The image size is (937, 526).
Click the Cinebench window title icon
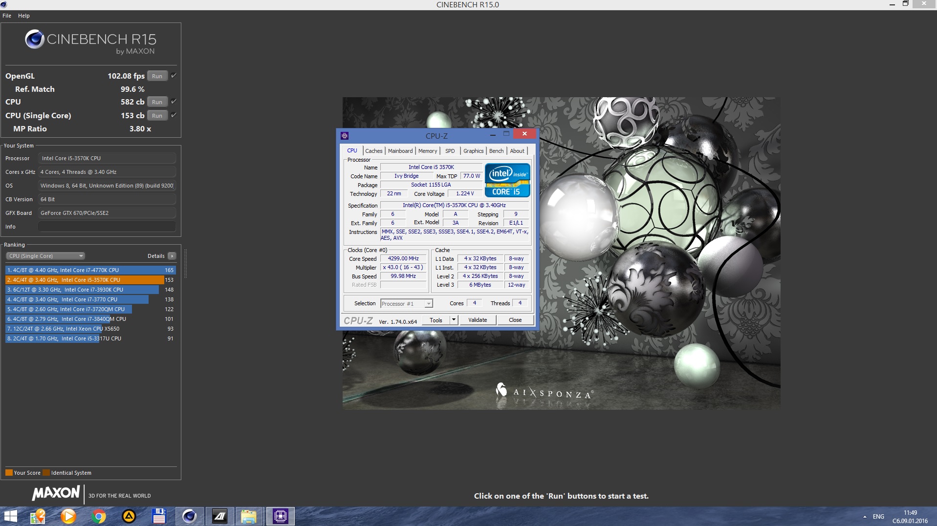4,4
